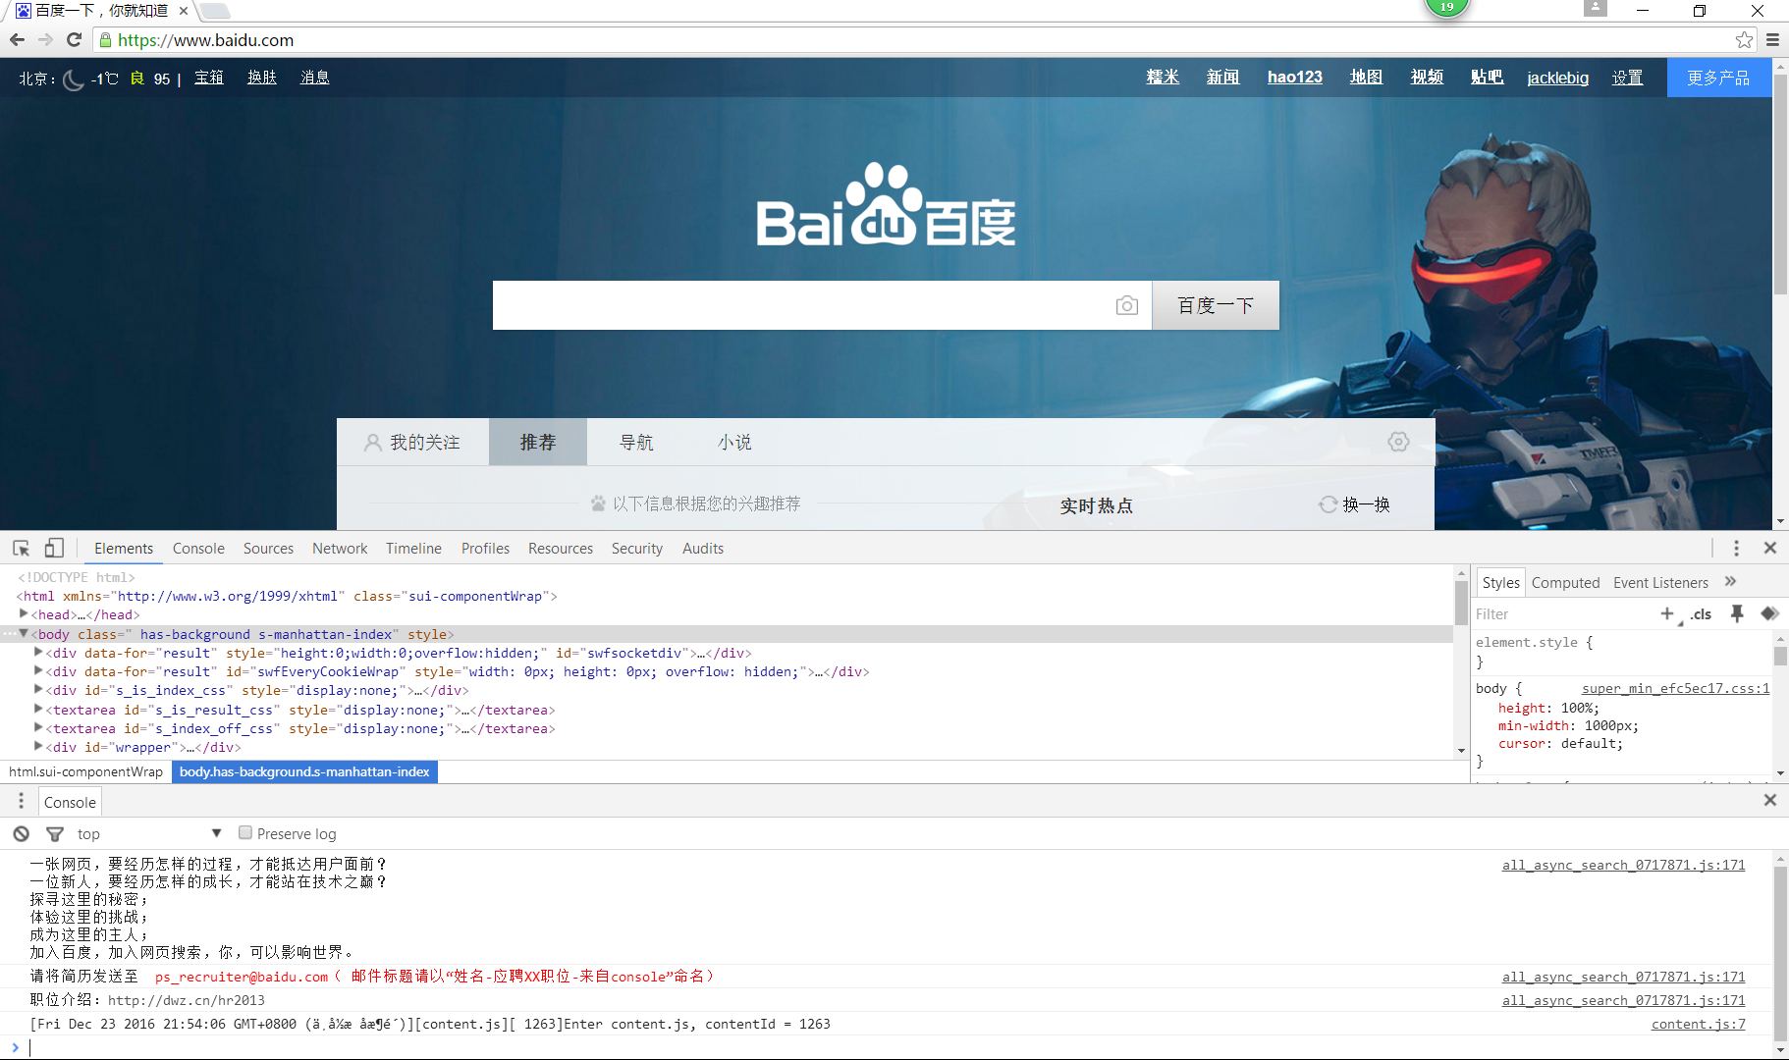Show more Styles sidebar tabs chevron
The height and width of the screenshot is (1060, 1789).
click(1730, 581)
